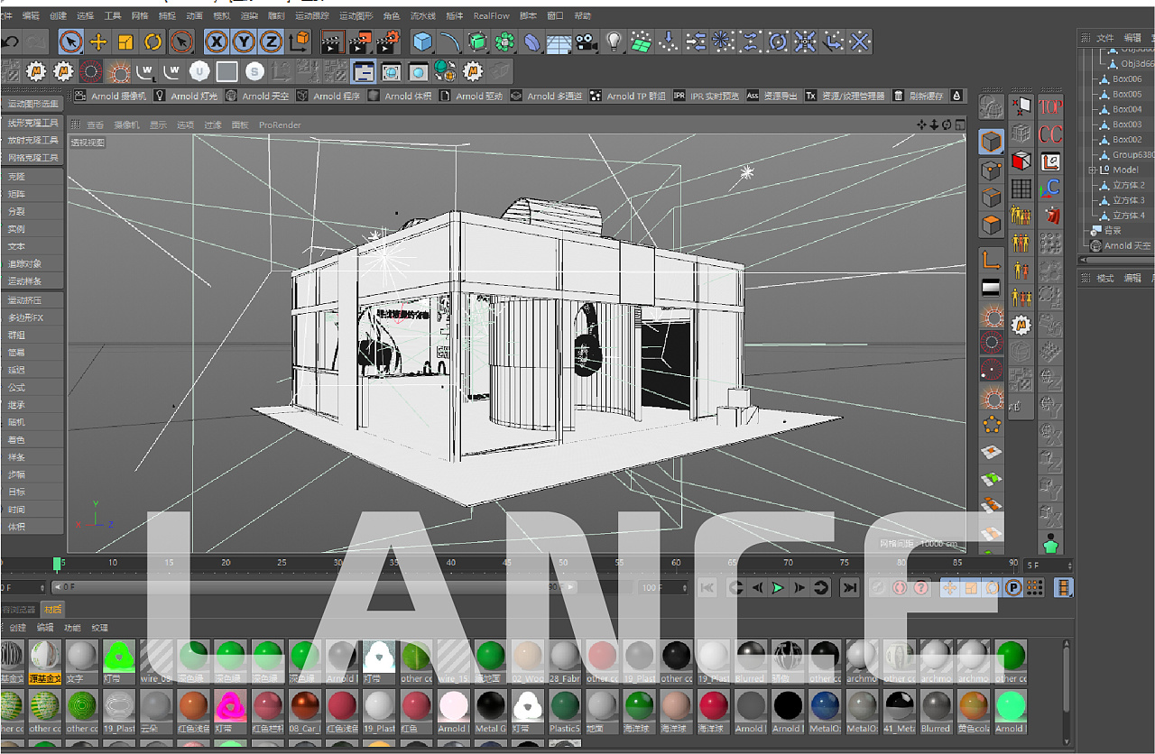Click the CC icon in right palette

tap(1050, 134)
